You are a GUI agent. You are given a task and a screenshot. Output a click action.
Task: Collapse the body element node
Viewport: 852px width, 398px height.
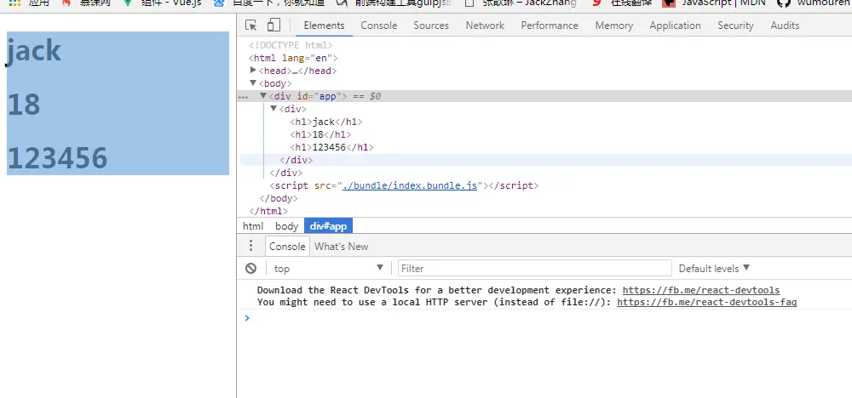coord(253,83)
